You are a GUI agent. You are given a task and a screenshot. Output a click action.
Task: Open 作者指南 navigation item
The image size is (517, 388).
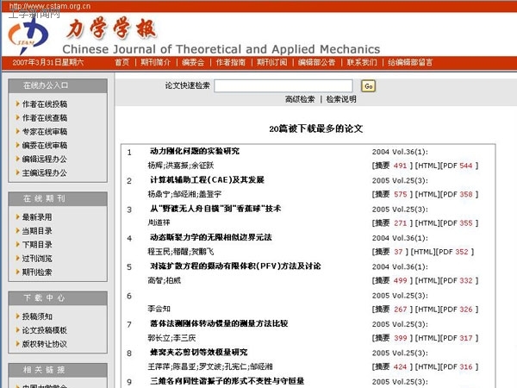230,62
